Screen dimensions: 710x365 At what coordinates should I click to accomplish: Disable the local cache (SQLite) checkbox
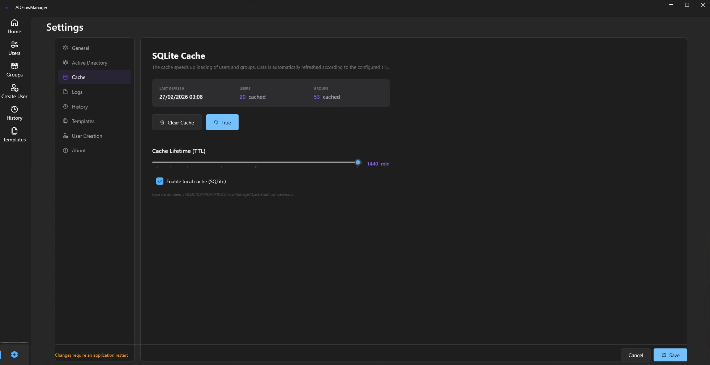[160, 181]
